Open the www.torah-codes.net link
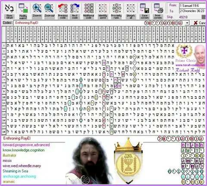The height and width of the screenshot is (186, 207). point(190,65)
